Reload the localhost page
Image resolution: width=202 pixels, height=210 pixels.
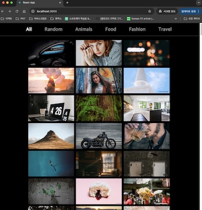click(17, 11)
